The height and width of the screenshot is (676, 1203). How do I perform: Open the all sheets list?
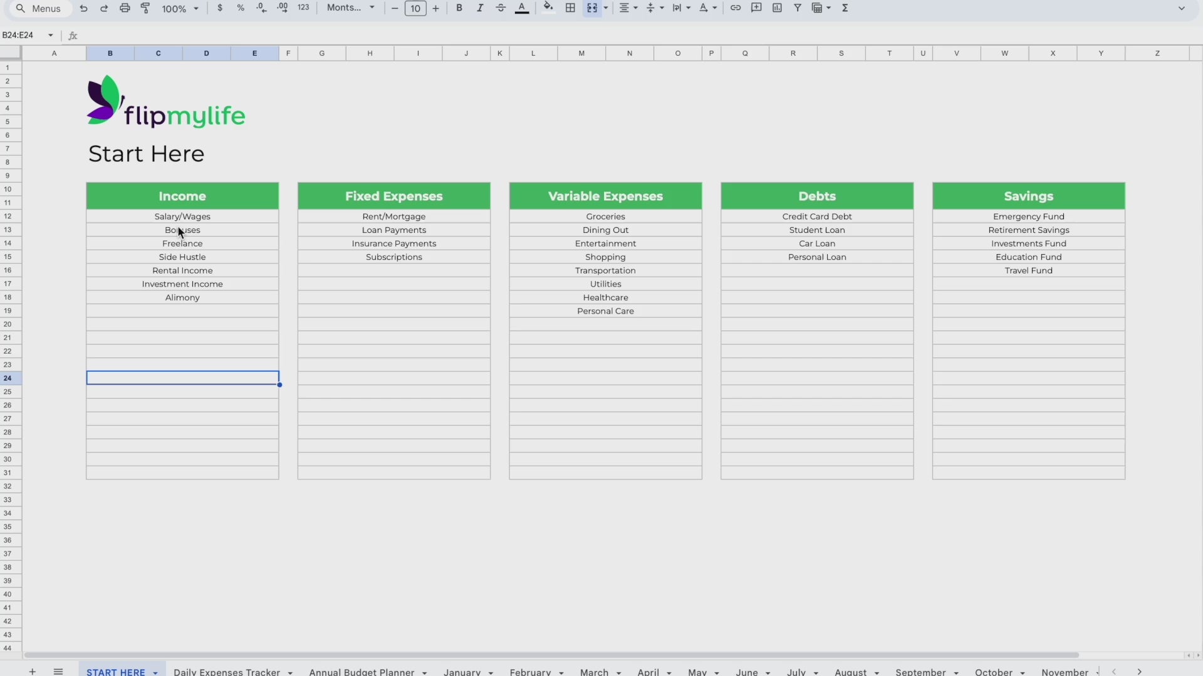[58, 671]
